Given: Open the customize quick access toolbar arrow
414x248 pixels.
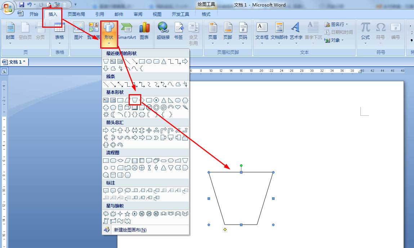Looking at the screenshot, I should tap(76, 4).
